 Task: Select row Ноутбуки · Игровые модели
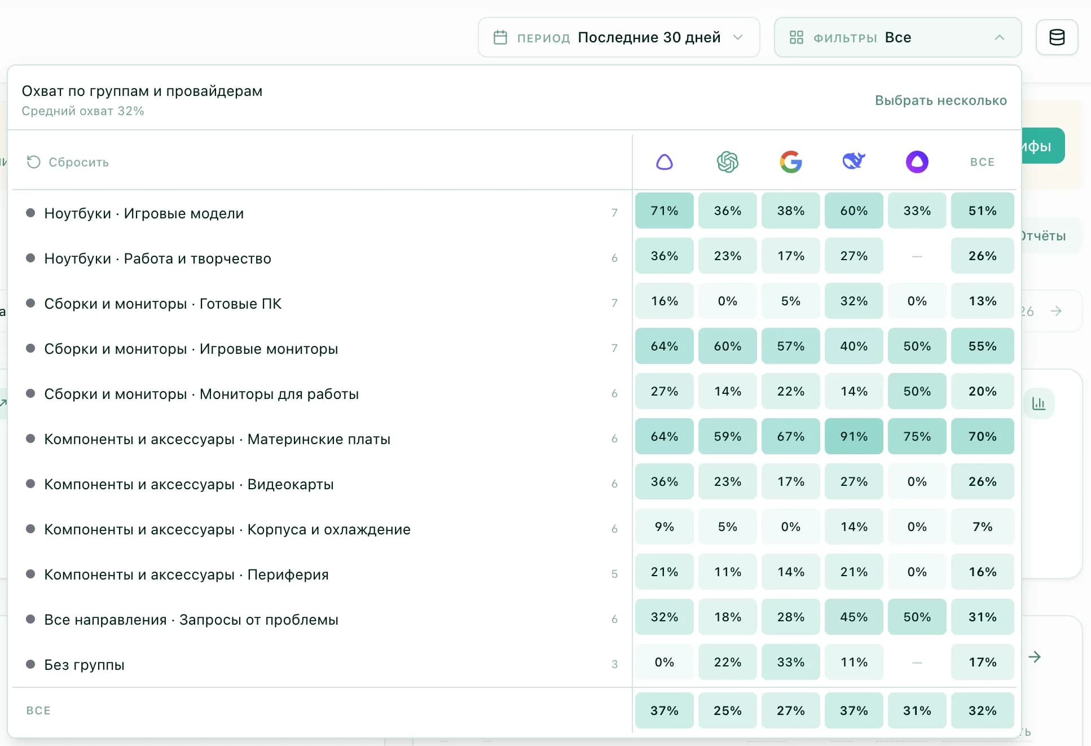coord(322,213)
